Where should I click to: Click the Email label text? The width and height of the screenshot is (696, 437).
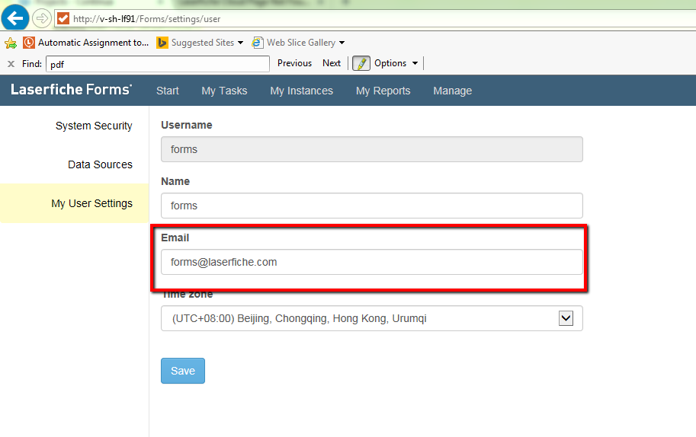coord(175,238)
